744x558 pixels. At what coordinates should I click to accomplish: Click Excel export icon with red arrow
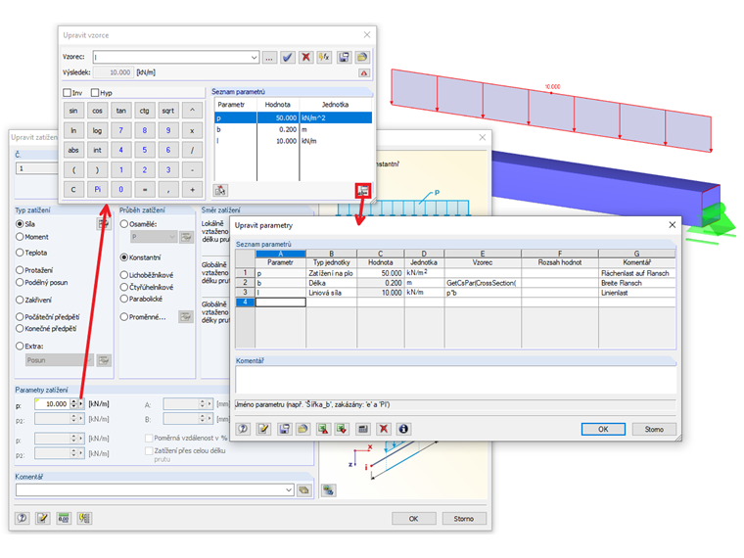click(323, 429)
